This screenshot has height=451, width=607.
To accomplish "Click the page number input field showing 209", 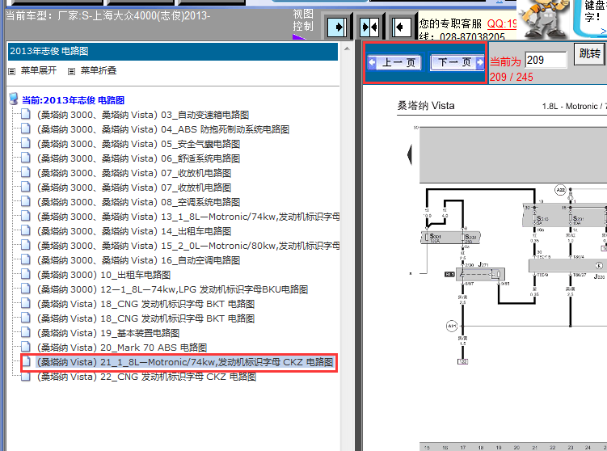I will pyautogui.click(x=546, y=60).
